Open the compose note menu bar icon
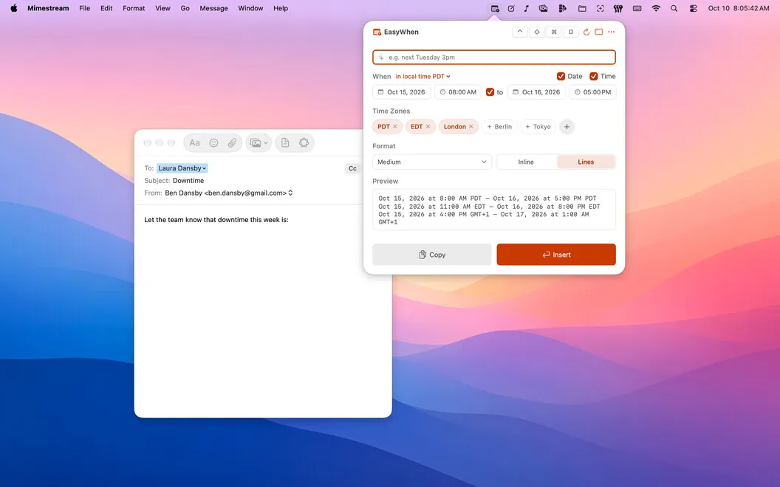The image size is (780, 487). 511,8
